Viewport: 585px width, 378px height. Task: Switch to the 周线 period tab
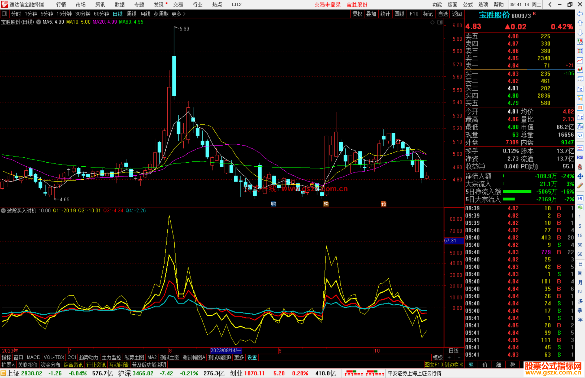132,14
